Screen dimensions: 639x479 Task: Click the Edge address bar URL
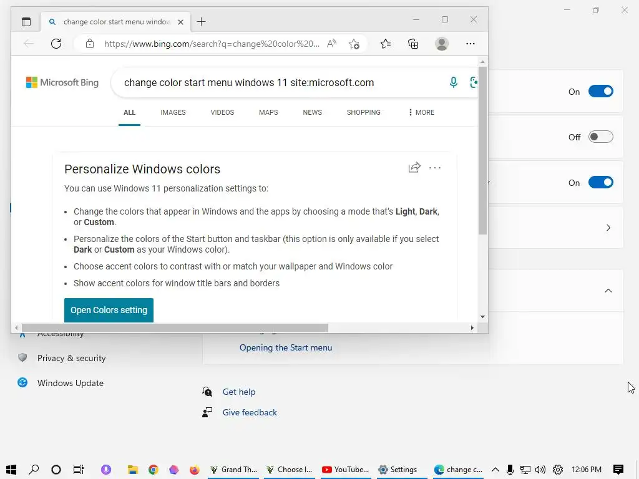[x=212, y=44]
